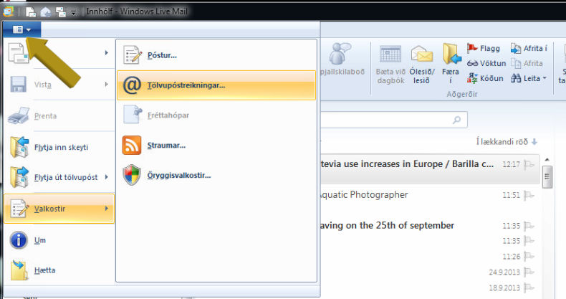Viewport: 566px width, 299px height.
Task: Open Öryggisvalkostir security shield icon
Action: point(132,175)
